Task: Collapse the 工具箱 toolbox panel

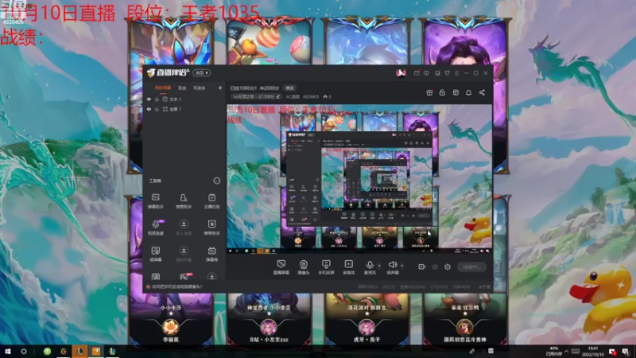Action: pyautogui.click(x=216, y=181)
